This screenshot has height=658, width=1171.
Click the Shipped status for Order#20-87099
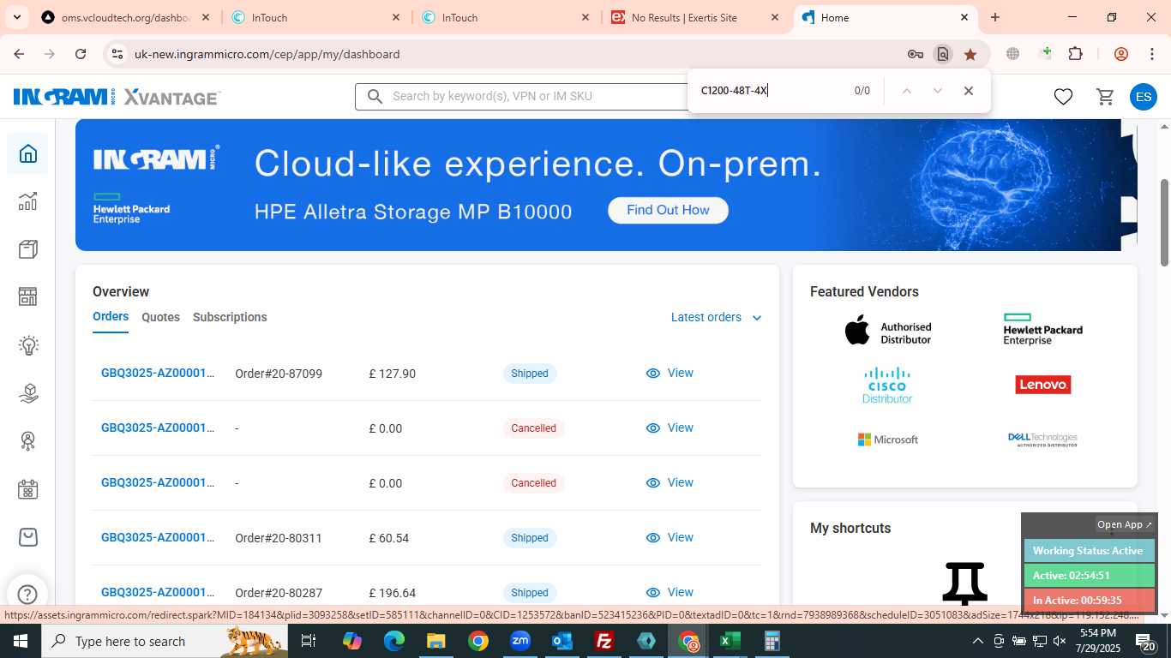coord(530,374)
